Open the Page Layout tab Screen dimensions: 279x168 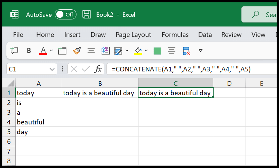pyautogui.click(x=133, y=35)
